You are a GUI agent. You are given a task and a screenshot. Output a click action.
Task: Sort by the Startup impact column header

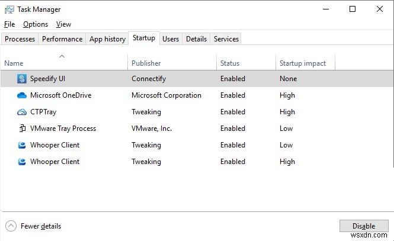coord(305,63)
